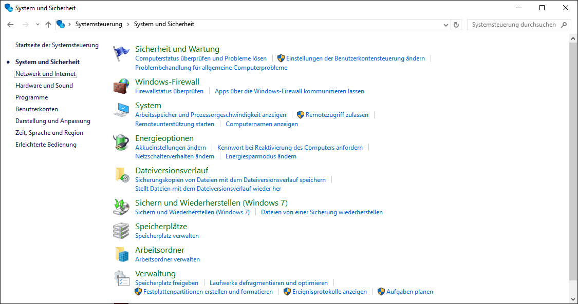Click the System computer monitor icon
This screenshot has height=304, width=578.
click(x=121, y=110)
